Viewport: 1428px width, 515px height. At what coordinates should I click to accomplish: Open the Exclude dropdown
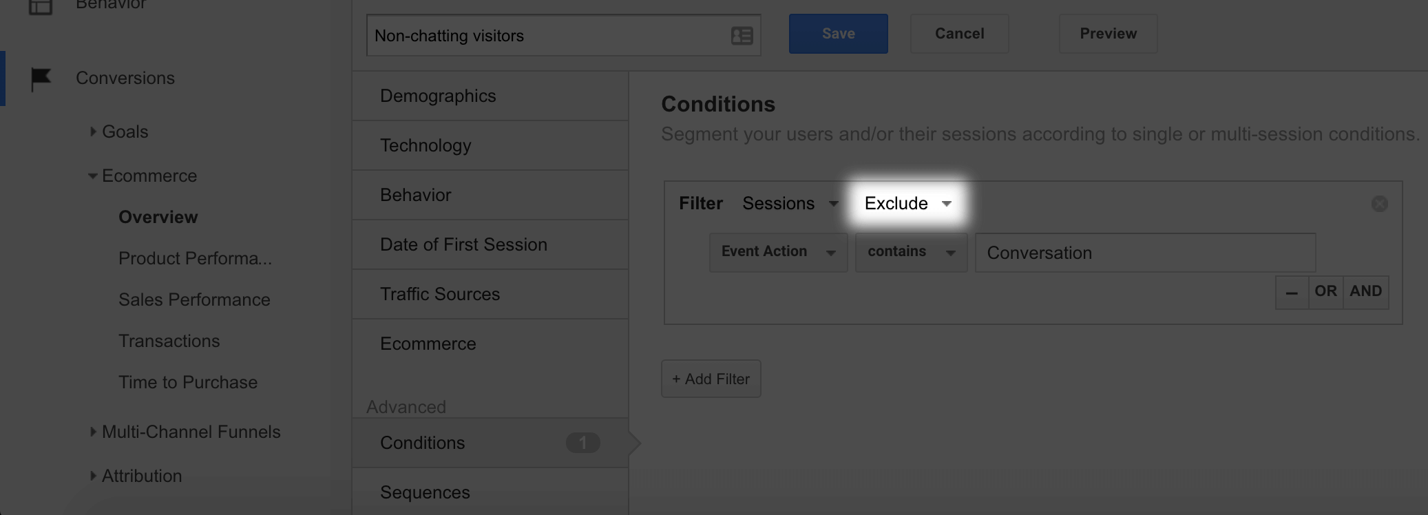click(907, 204)
